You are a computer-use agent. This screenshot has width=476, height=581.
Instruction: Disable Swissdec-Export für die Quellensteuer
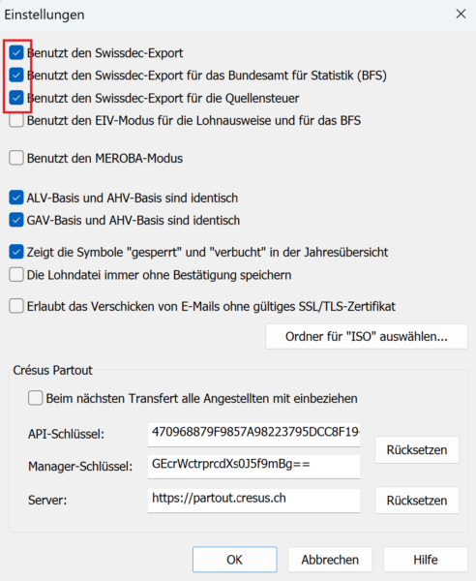coord(16,98)
